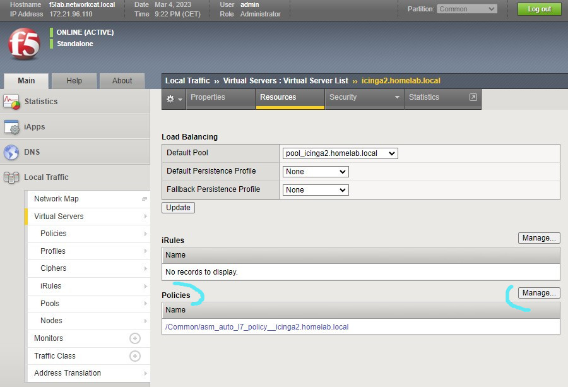
Task: Expand the Profiles submenu arrow
Action: [145, 251]
